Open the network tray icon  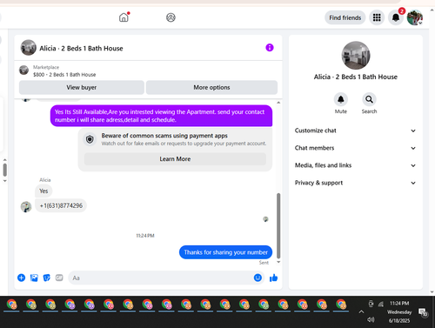pyautogui.click(x=381, y=304)
